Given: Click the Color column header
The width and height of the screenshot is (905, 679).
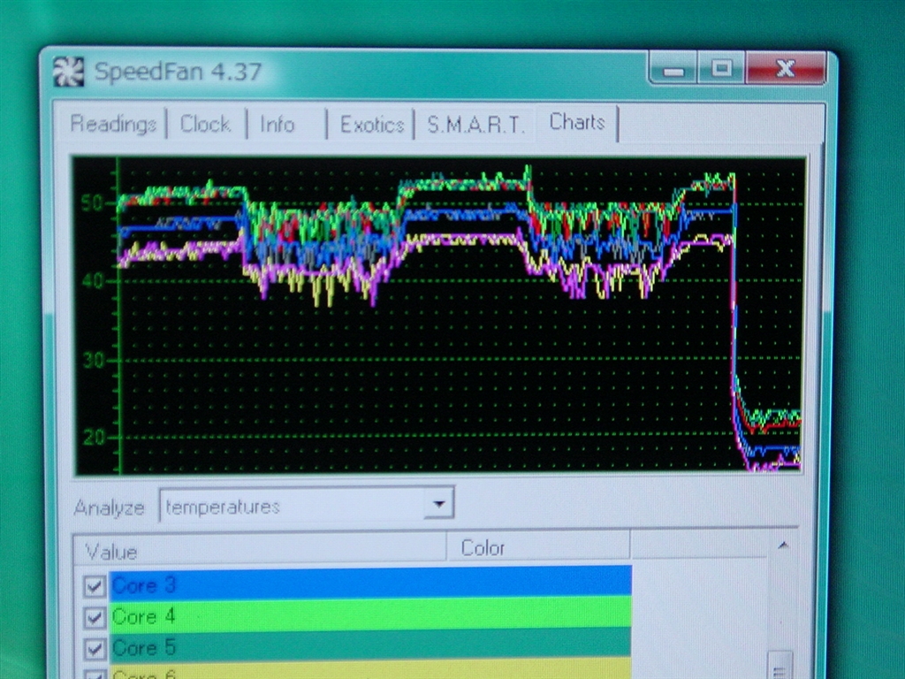Looking at the screenshot, I should [537, 548].
